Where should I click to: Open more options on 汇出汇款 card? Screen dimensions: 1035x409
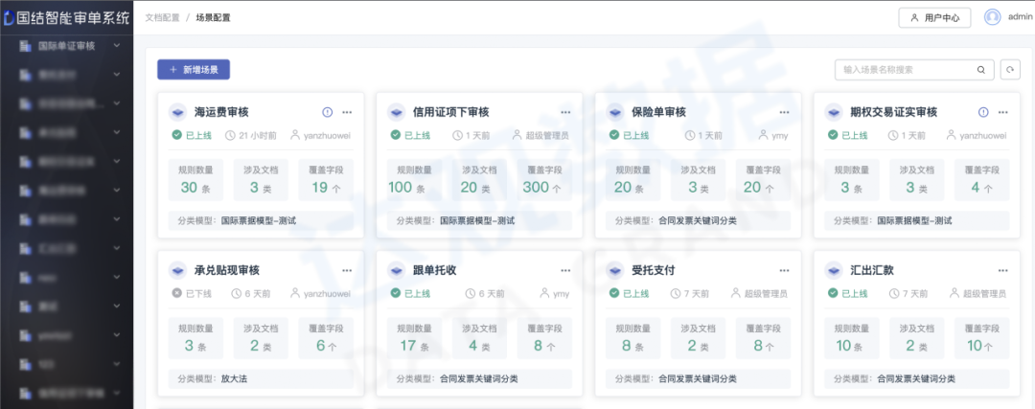click(1003, 270)
